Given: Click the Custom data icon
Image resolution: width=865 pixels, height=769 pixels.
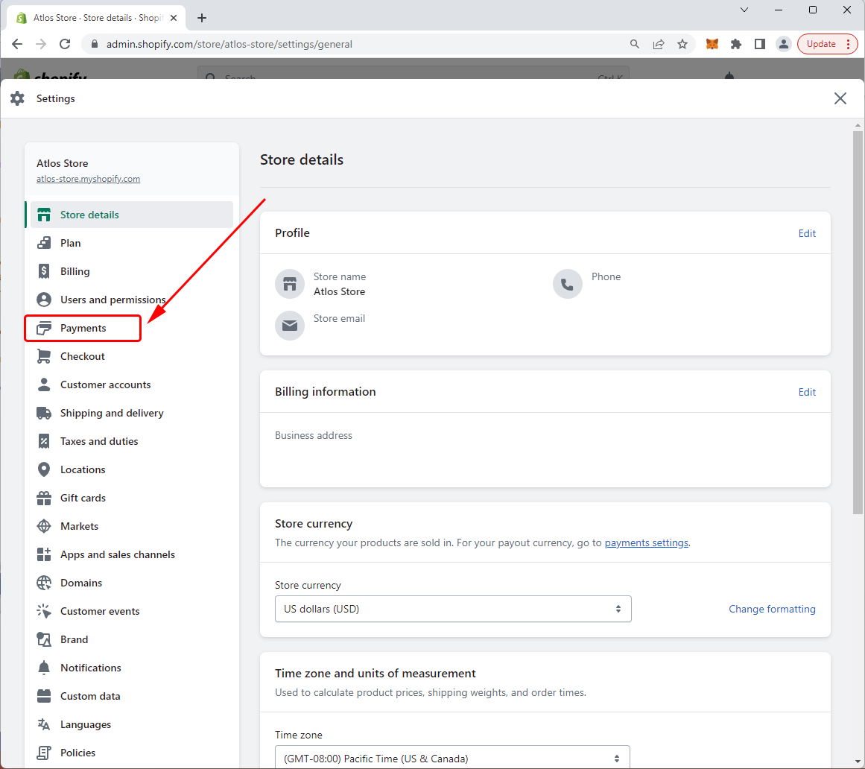Looking at the screenshot, I should [44, 696].
